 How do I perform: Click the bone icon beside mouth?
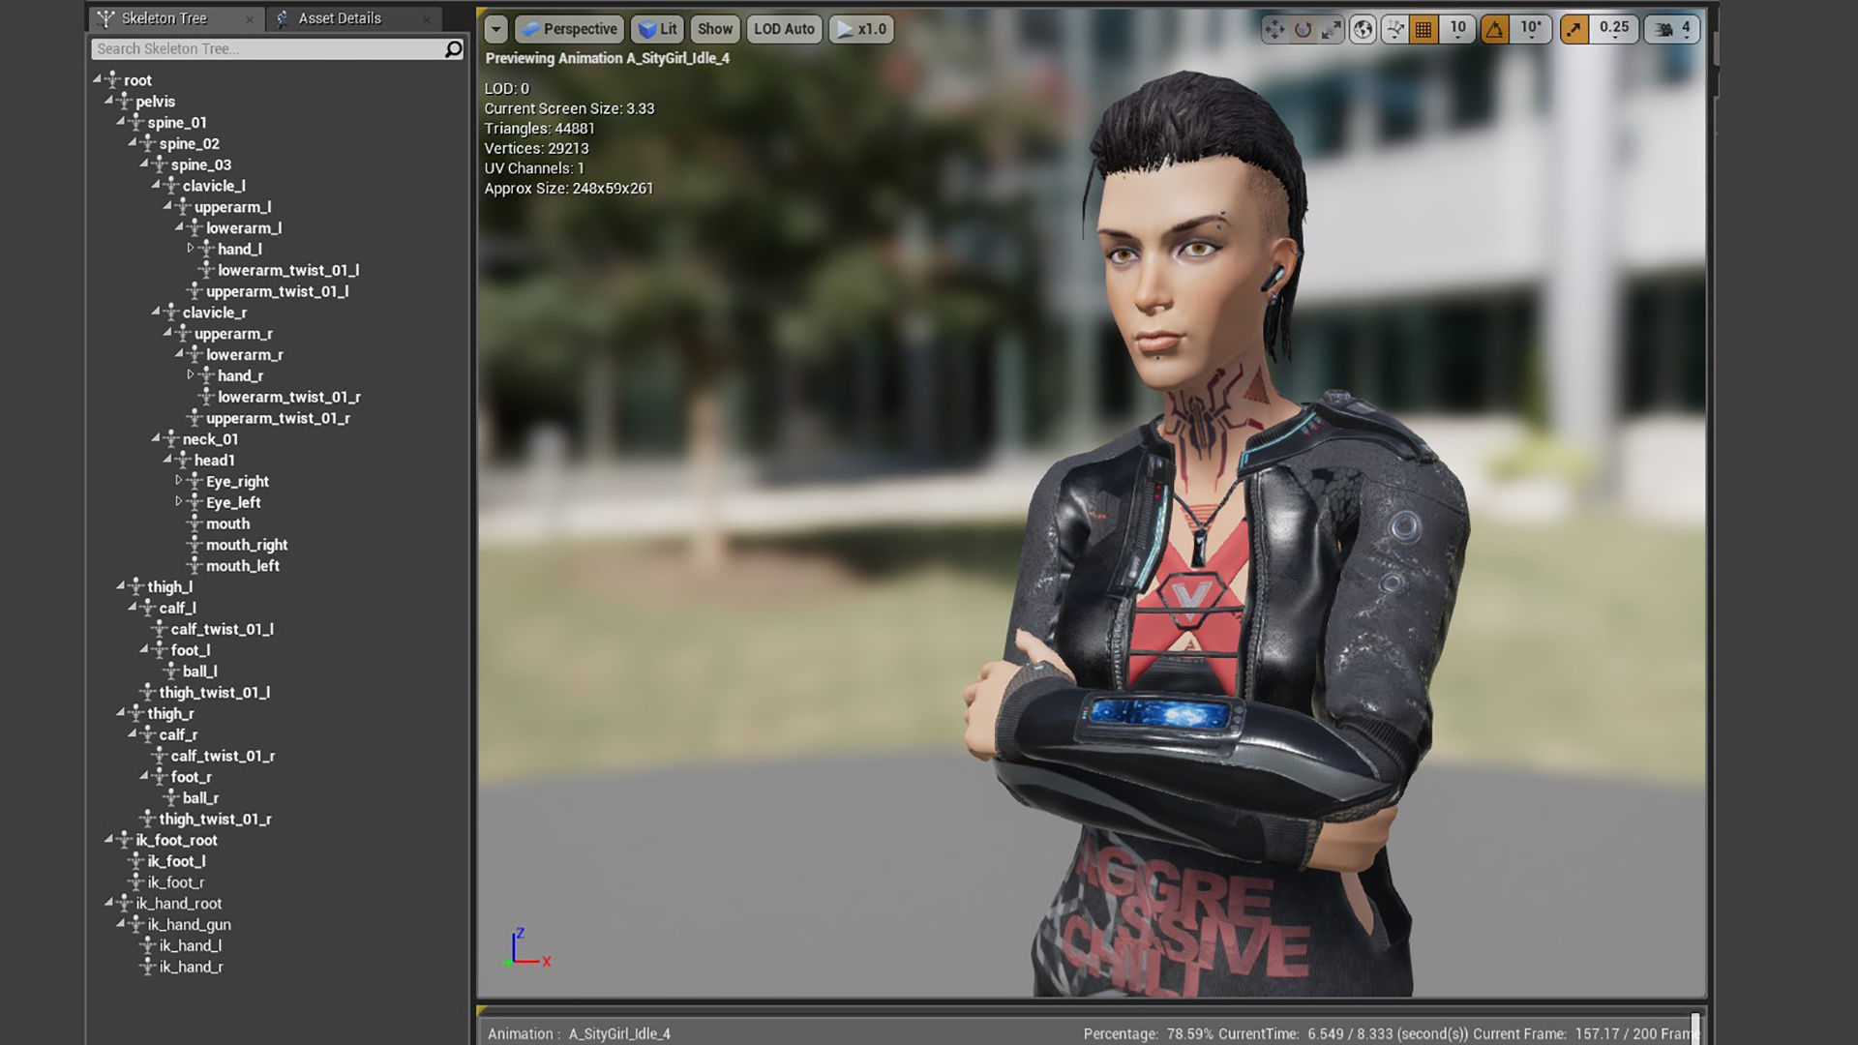pos(195,523)
